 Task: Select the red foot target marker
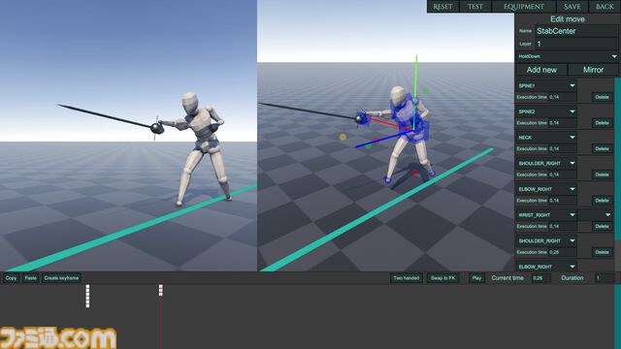(414, 173)
